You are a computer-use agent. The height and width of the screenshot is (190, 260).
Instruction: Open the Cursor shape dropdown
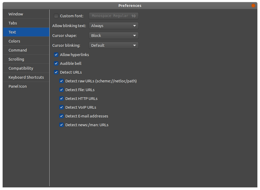[x=114, y=36]
